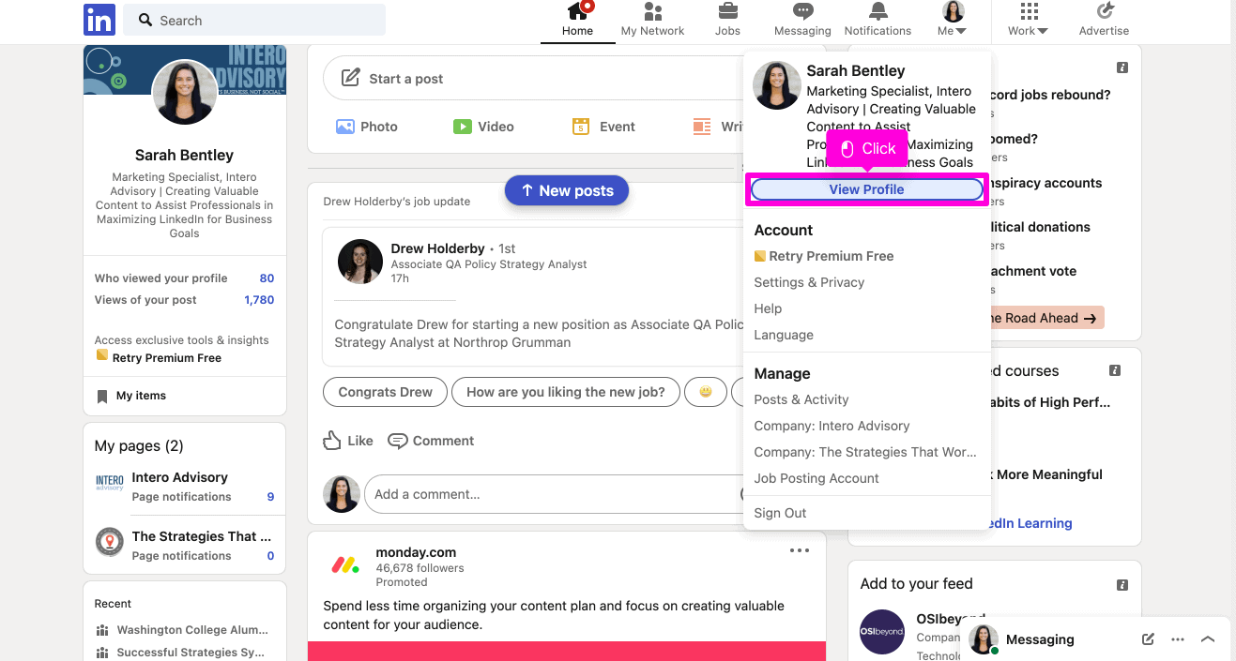Open the Messaging chat bubble icon
The image size is (1236, 661).
click(802, 11)
